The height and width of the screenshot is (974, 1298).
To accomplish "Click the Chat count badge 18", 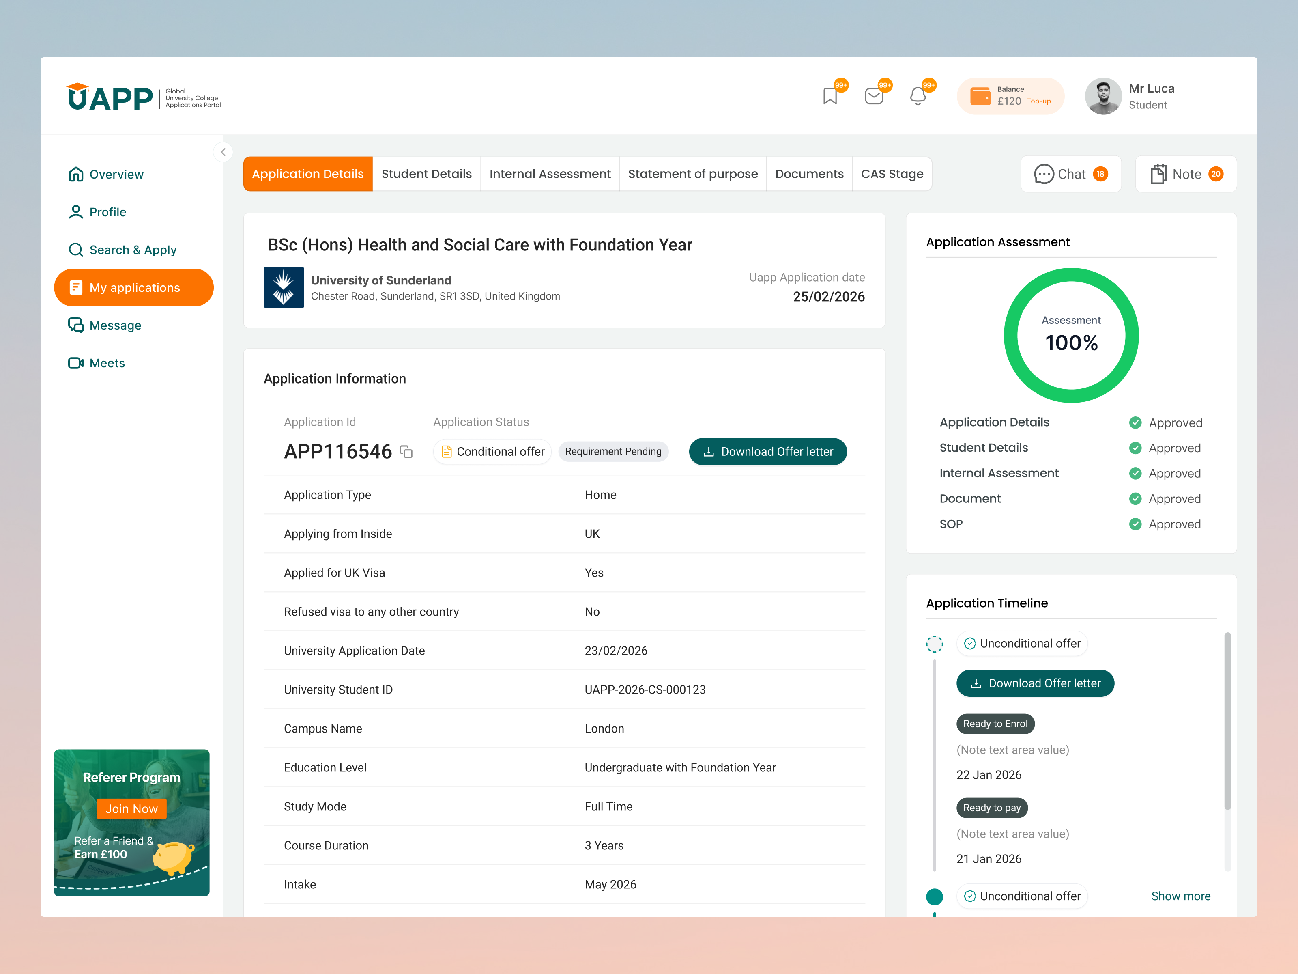I will pos(1100,174).
